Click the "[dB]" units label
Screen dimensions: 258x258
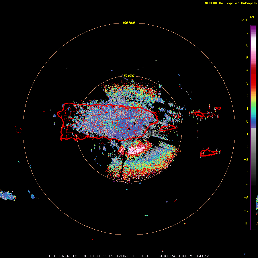click(245, 20)
